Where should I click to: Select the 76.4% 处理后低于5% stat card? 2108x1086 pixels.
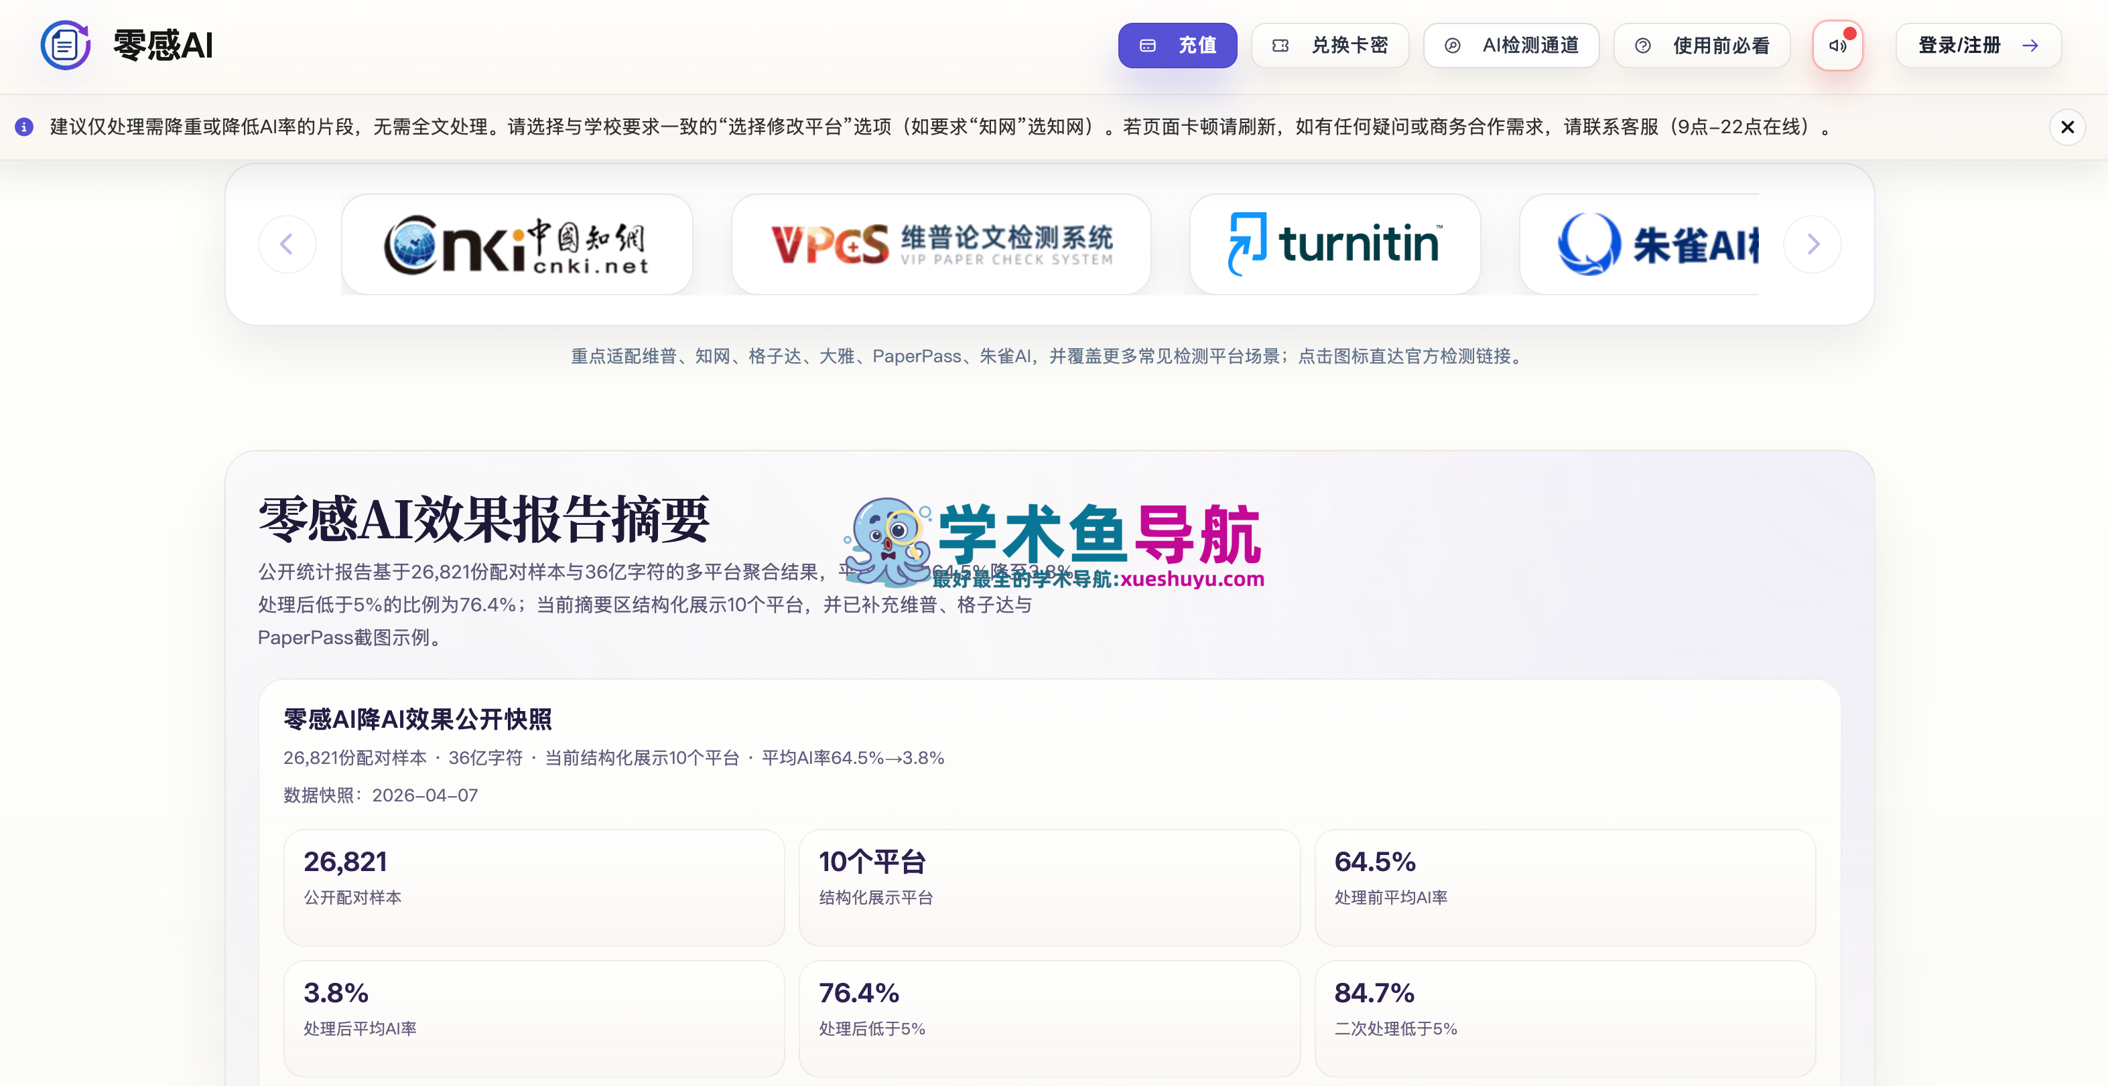(1049, 1018)
